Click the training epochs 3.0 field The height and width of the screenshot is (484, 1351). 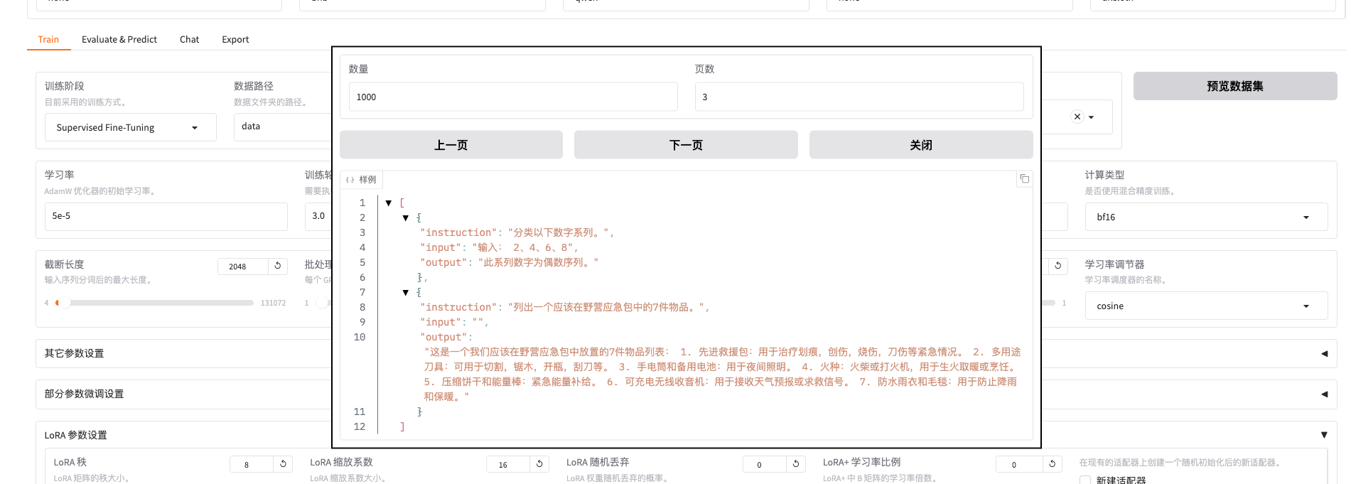pyautogui.click(x=318, y=216)
